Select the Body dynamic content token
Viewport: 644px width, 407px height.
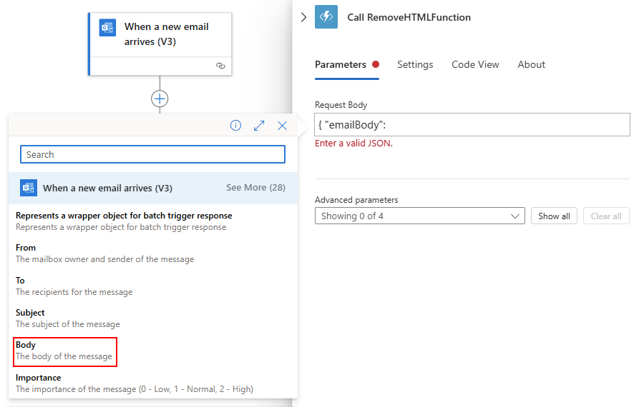tap(64, 351)
